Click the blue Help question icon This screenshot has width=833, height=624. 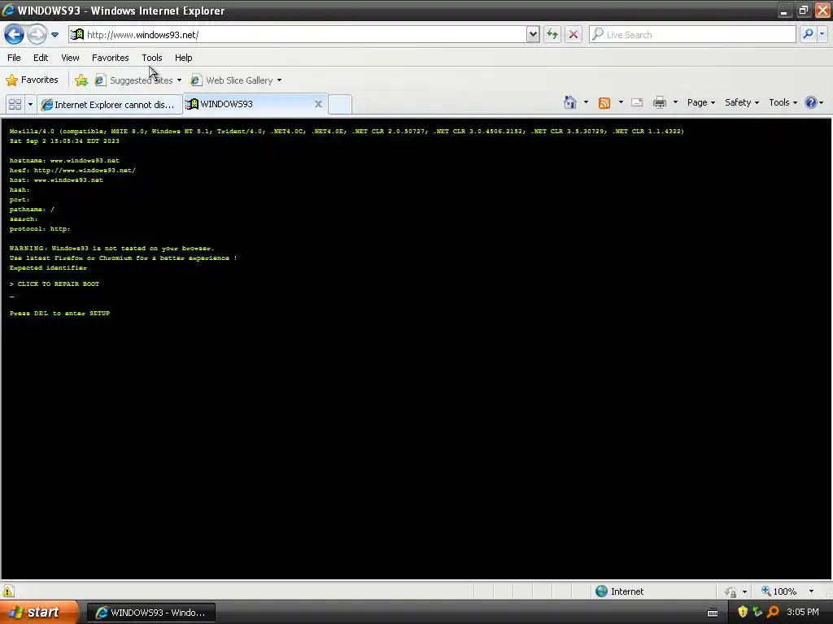[x=811, y=102]
